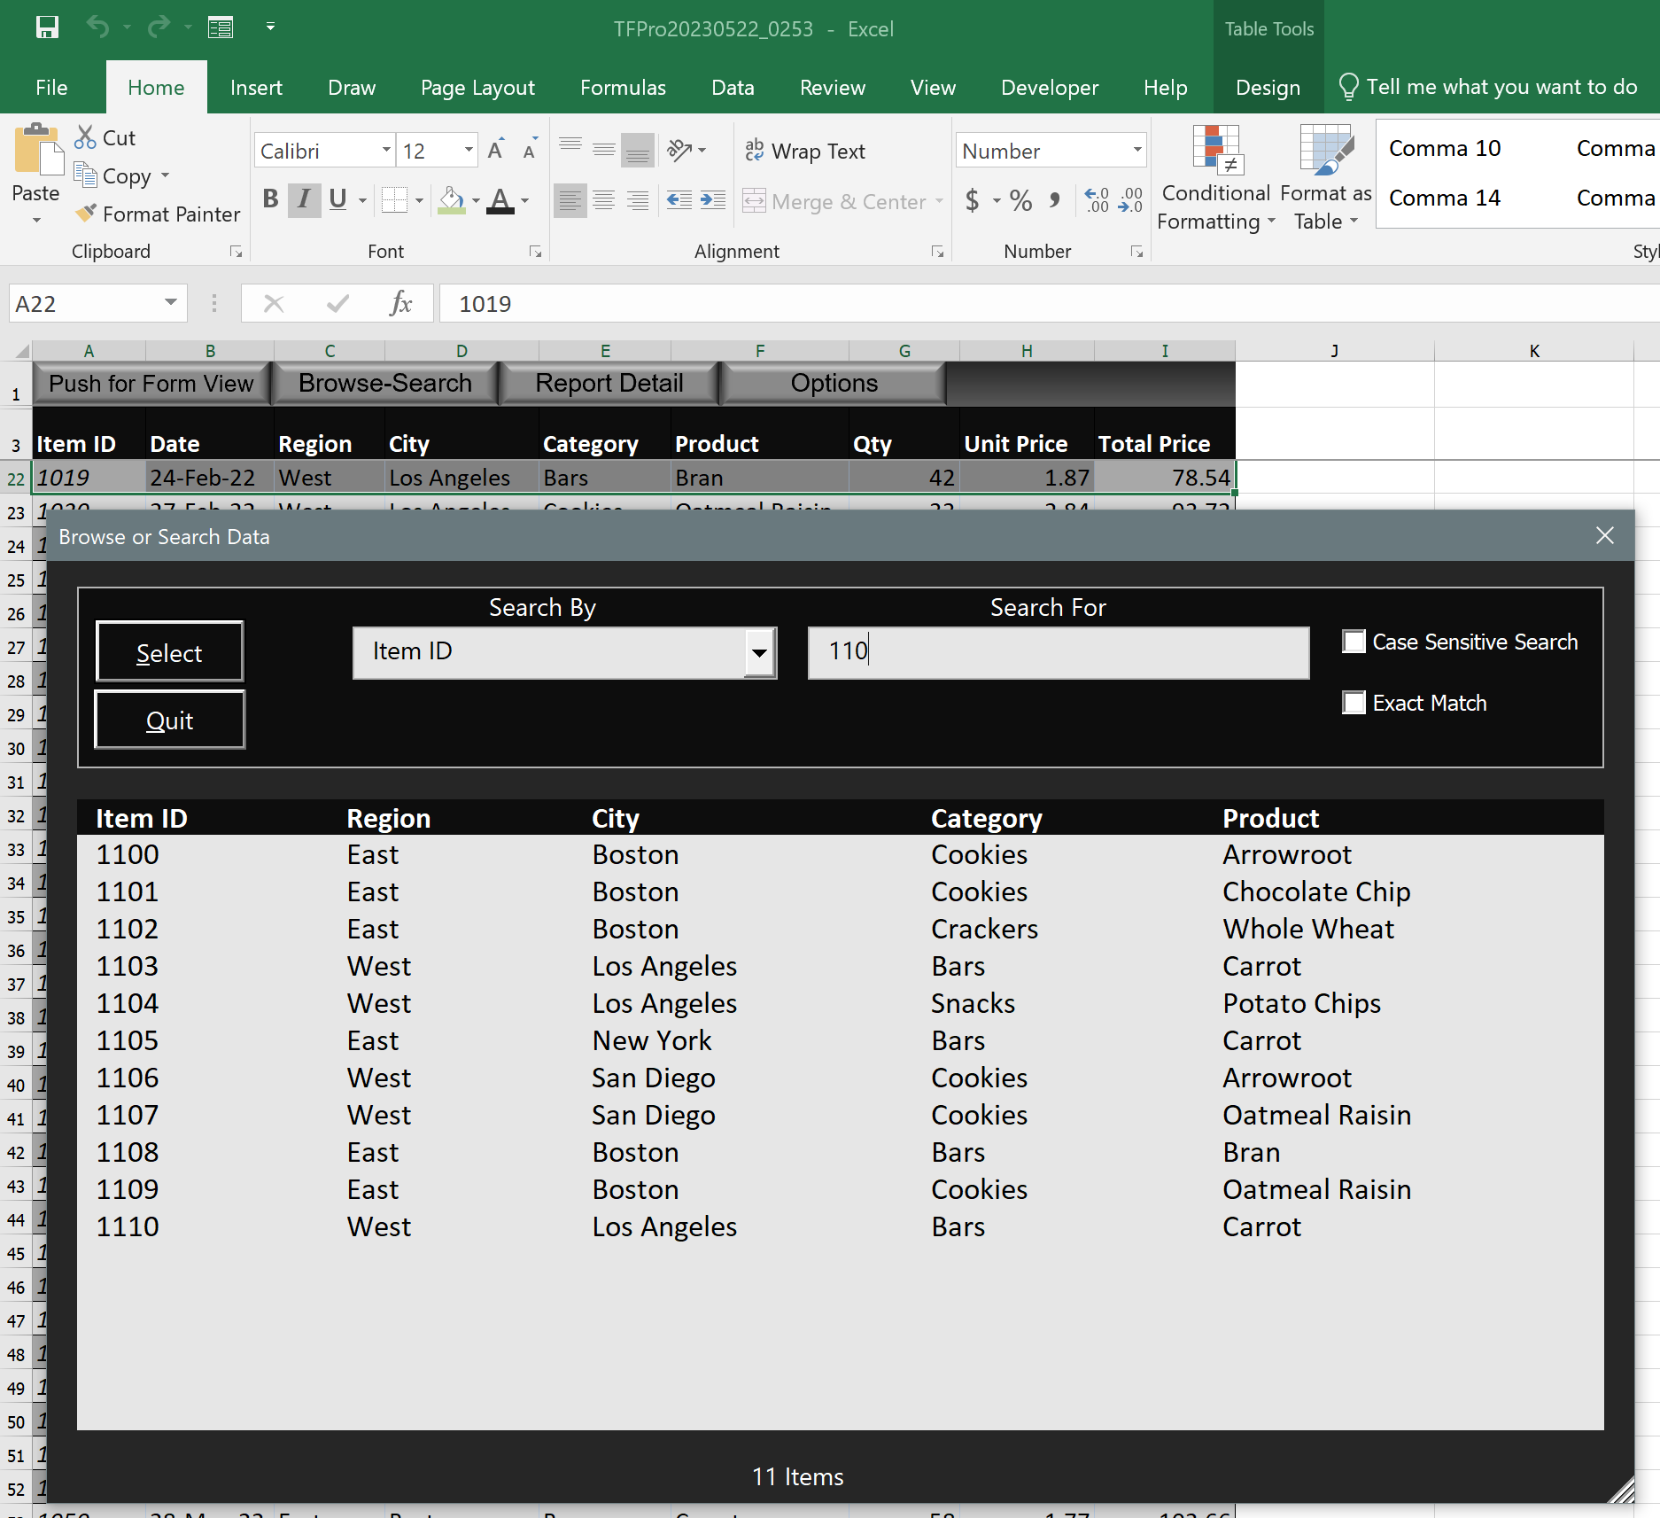Click the Wrap Text button
Screen dimensions: 1660x1518
(805, 152)
